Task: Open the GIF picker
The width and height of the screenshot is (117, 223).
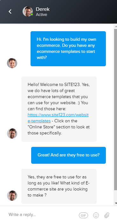Action: [83, 215]
